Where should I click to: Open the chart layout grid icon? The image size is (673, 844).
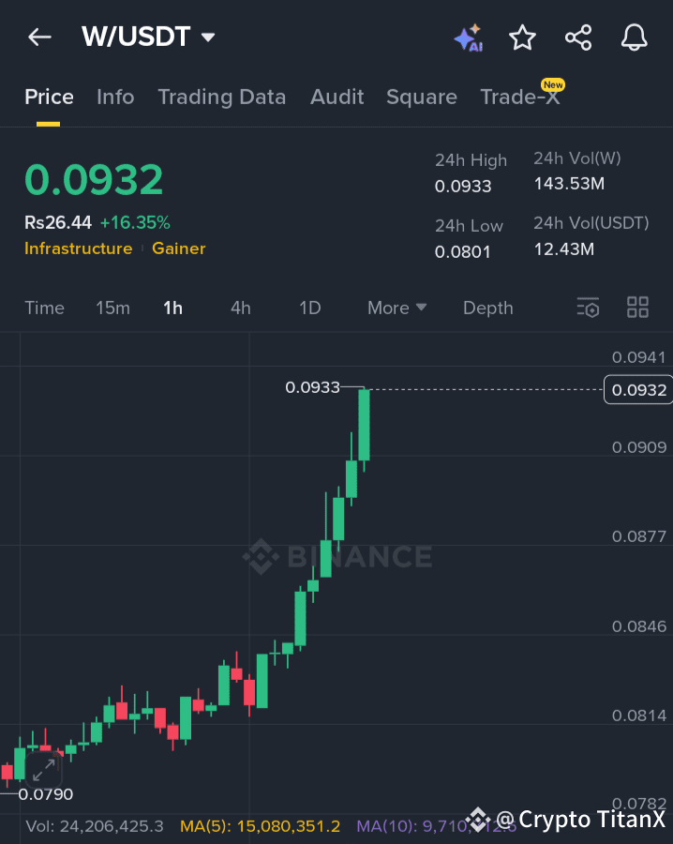[638, 308]
